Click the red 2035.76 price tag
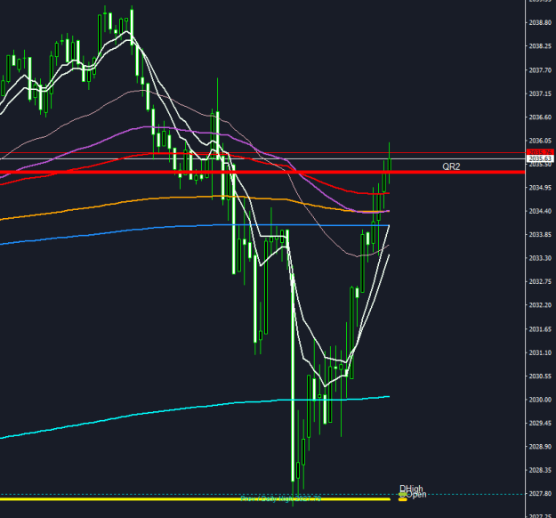This screenshot has height=518, width=556. tap(540, 152)
